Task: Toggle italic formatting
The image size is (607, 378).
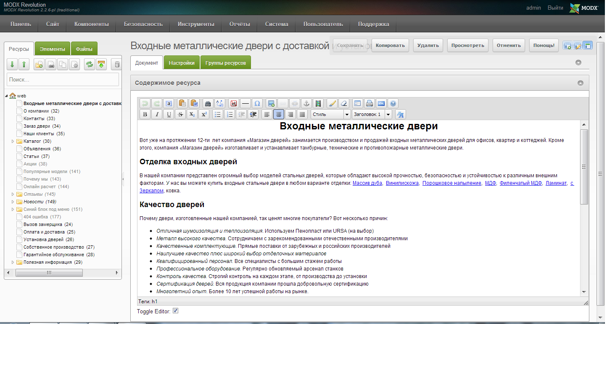Action: [157, 114]
